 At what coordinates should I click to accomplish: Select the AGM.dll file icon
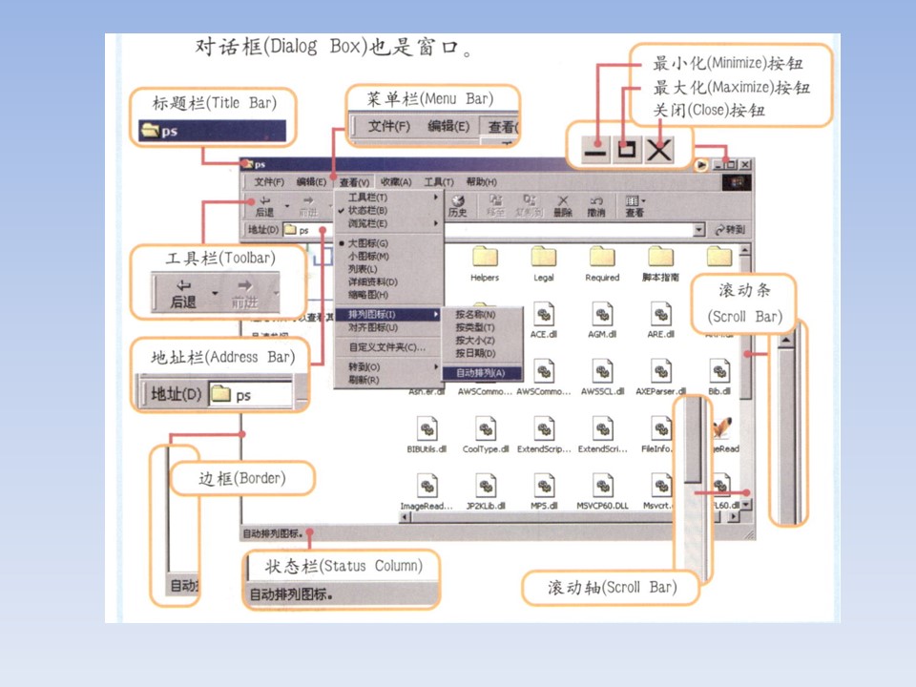point(602,314)
